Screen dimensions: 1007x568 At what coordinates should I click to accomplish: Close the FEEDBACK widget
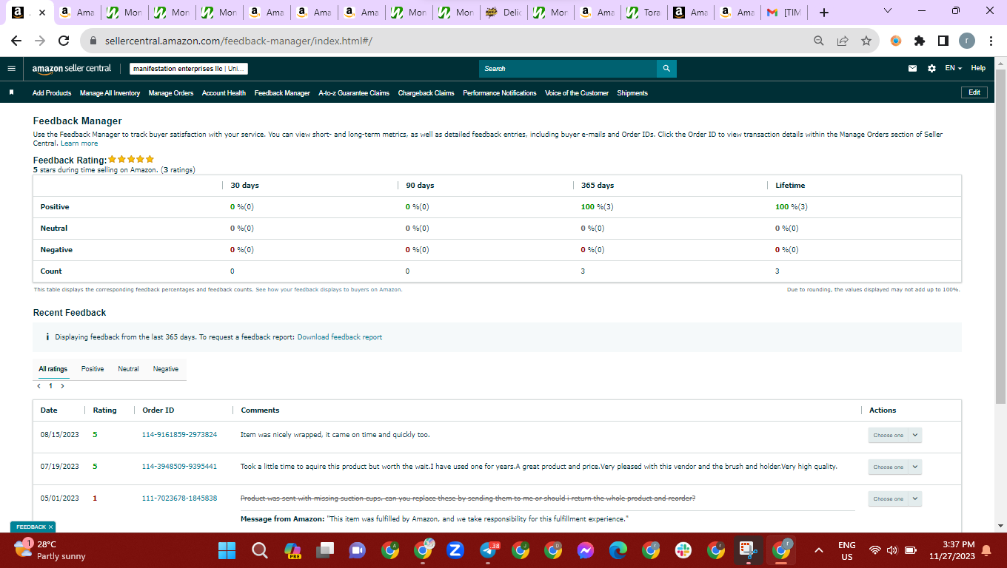pyautogui.click(x=50, y=527)
